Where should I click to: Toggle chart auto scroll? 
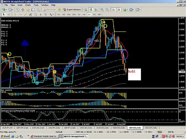pyautogui.click(x=113, y=10)
